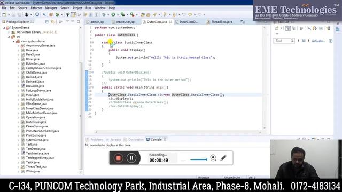Collapse the fold marker at StaticInnerClass line

(93, 43)
